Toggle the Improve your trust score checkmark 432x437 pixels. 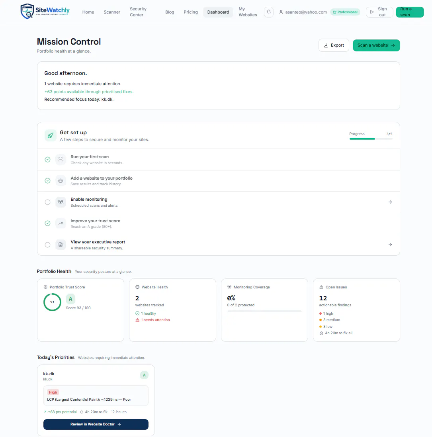pyautogui.click(x=48, y=223)
